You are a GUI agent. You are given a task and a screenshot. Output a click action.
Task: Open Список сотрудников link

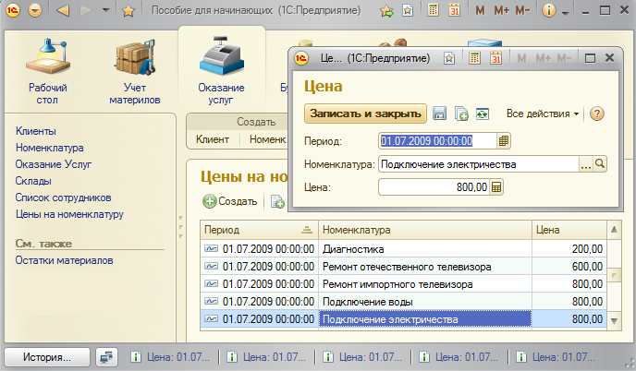point(63,197)
